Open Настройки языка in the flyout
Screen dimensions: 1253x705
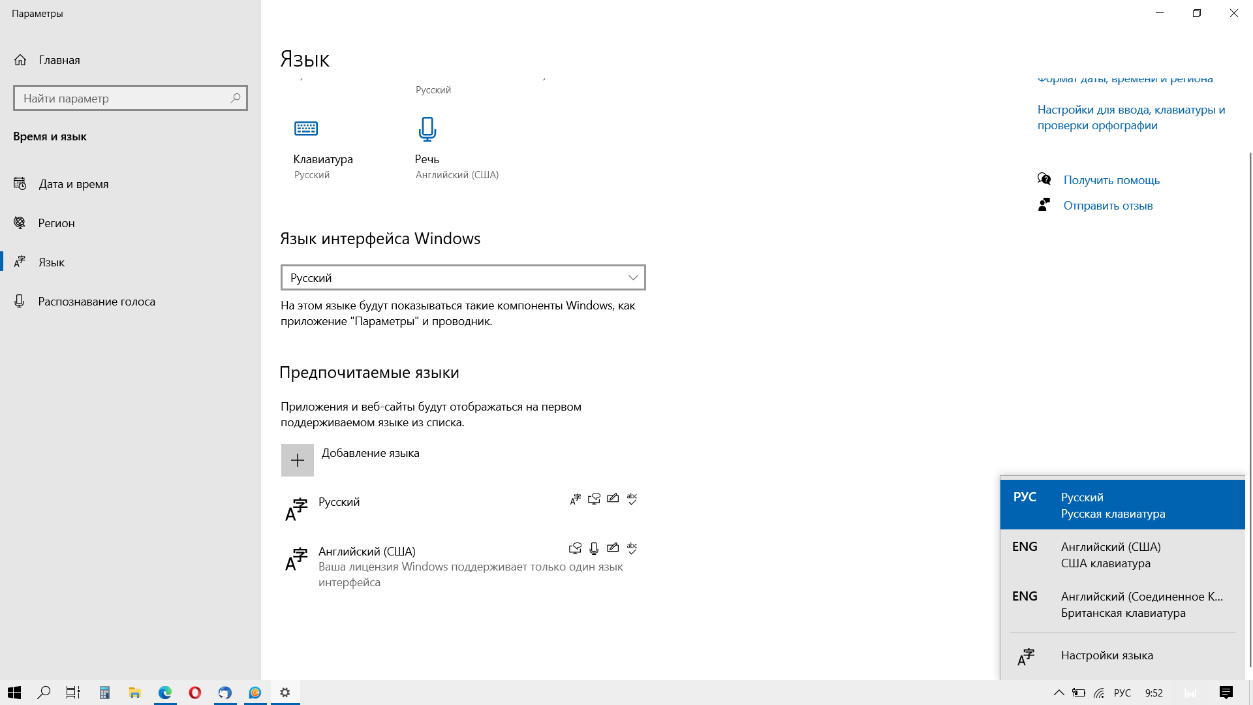coord(1107,655)
